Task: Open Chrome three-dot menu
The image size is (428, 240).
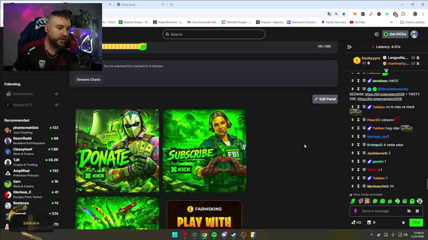Action: [x=423, y=14]
